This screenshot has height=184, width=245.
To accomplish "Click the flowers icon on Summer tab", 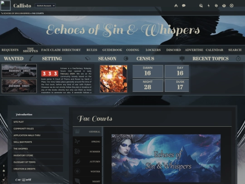I will click(77, 151).
